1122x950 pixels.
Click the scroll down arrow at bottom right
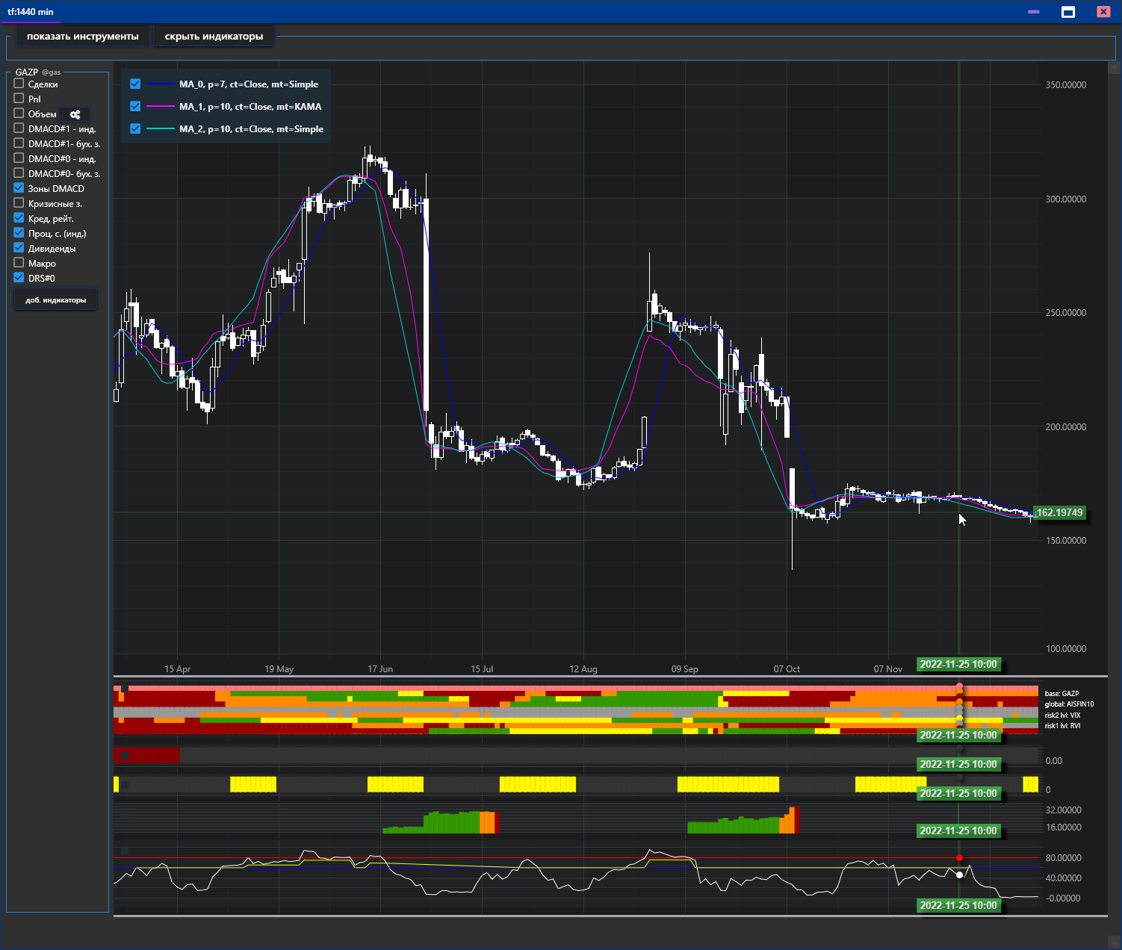1113,943
